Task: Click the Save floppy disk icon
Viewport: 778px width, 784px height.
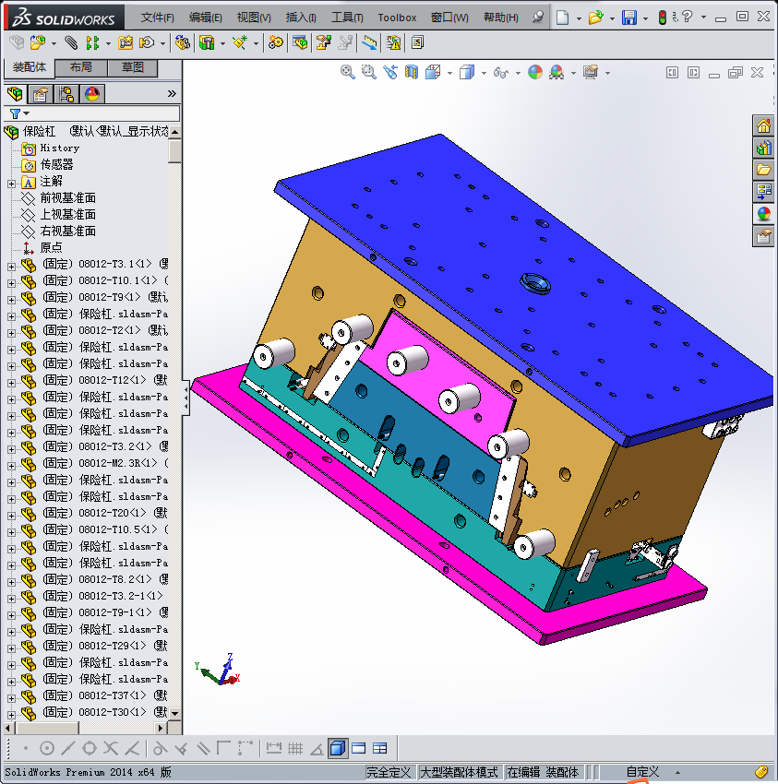Action: click(x=628, y=18)
